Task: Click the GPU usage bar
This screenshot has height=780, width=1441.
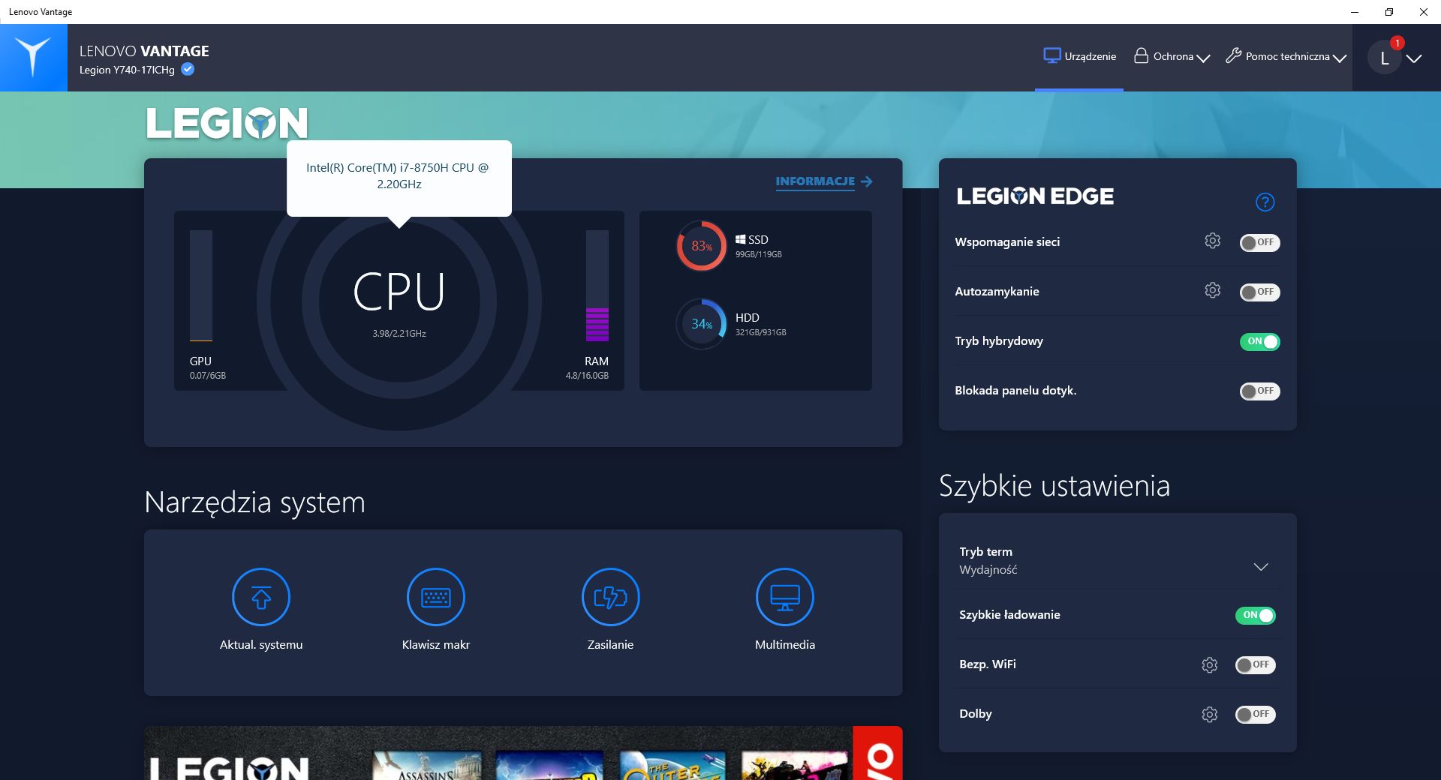Action: (x=201, y=286)
